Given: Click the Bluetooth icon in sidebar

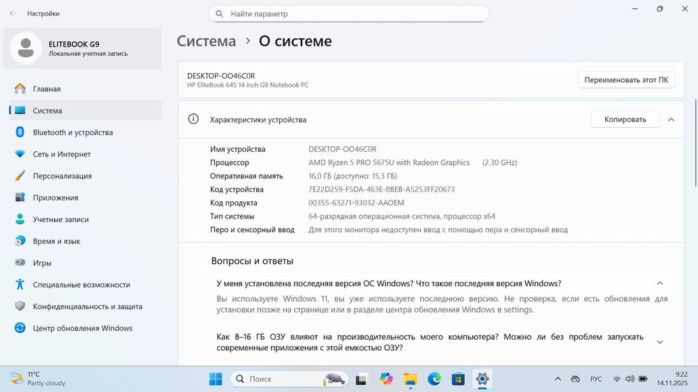Looking at the screenshot, I should coord(20,132).
